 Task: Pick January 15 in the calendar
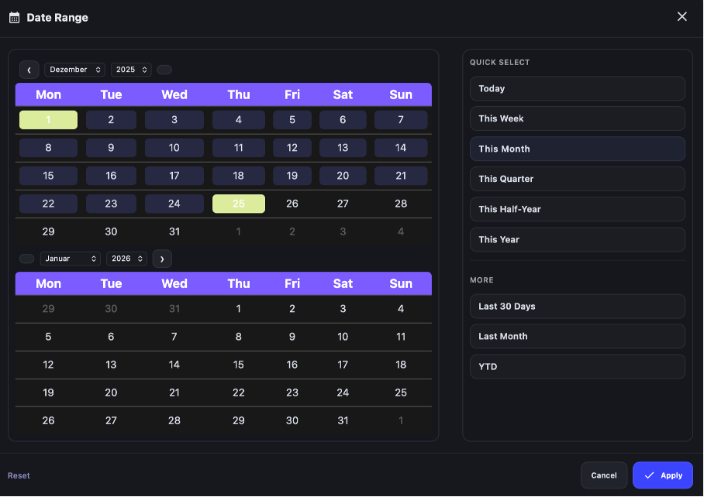(x=238, y=365)
